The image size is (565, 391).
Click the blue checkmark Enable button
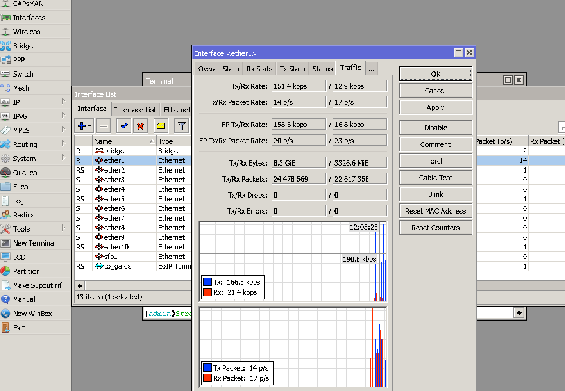click(124, 126)
